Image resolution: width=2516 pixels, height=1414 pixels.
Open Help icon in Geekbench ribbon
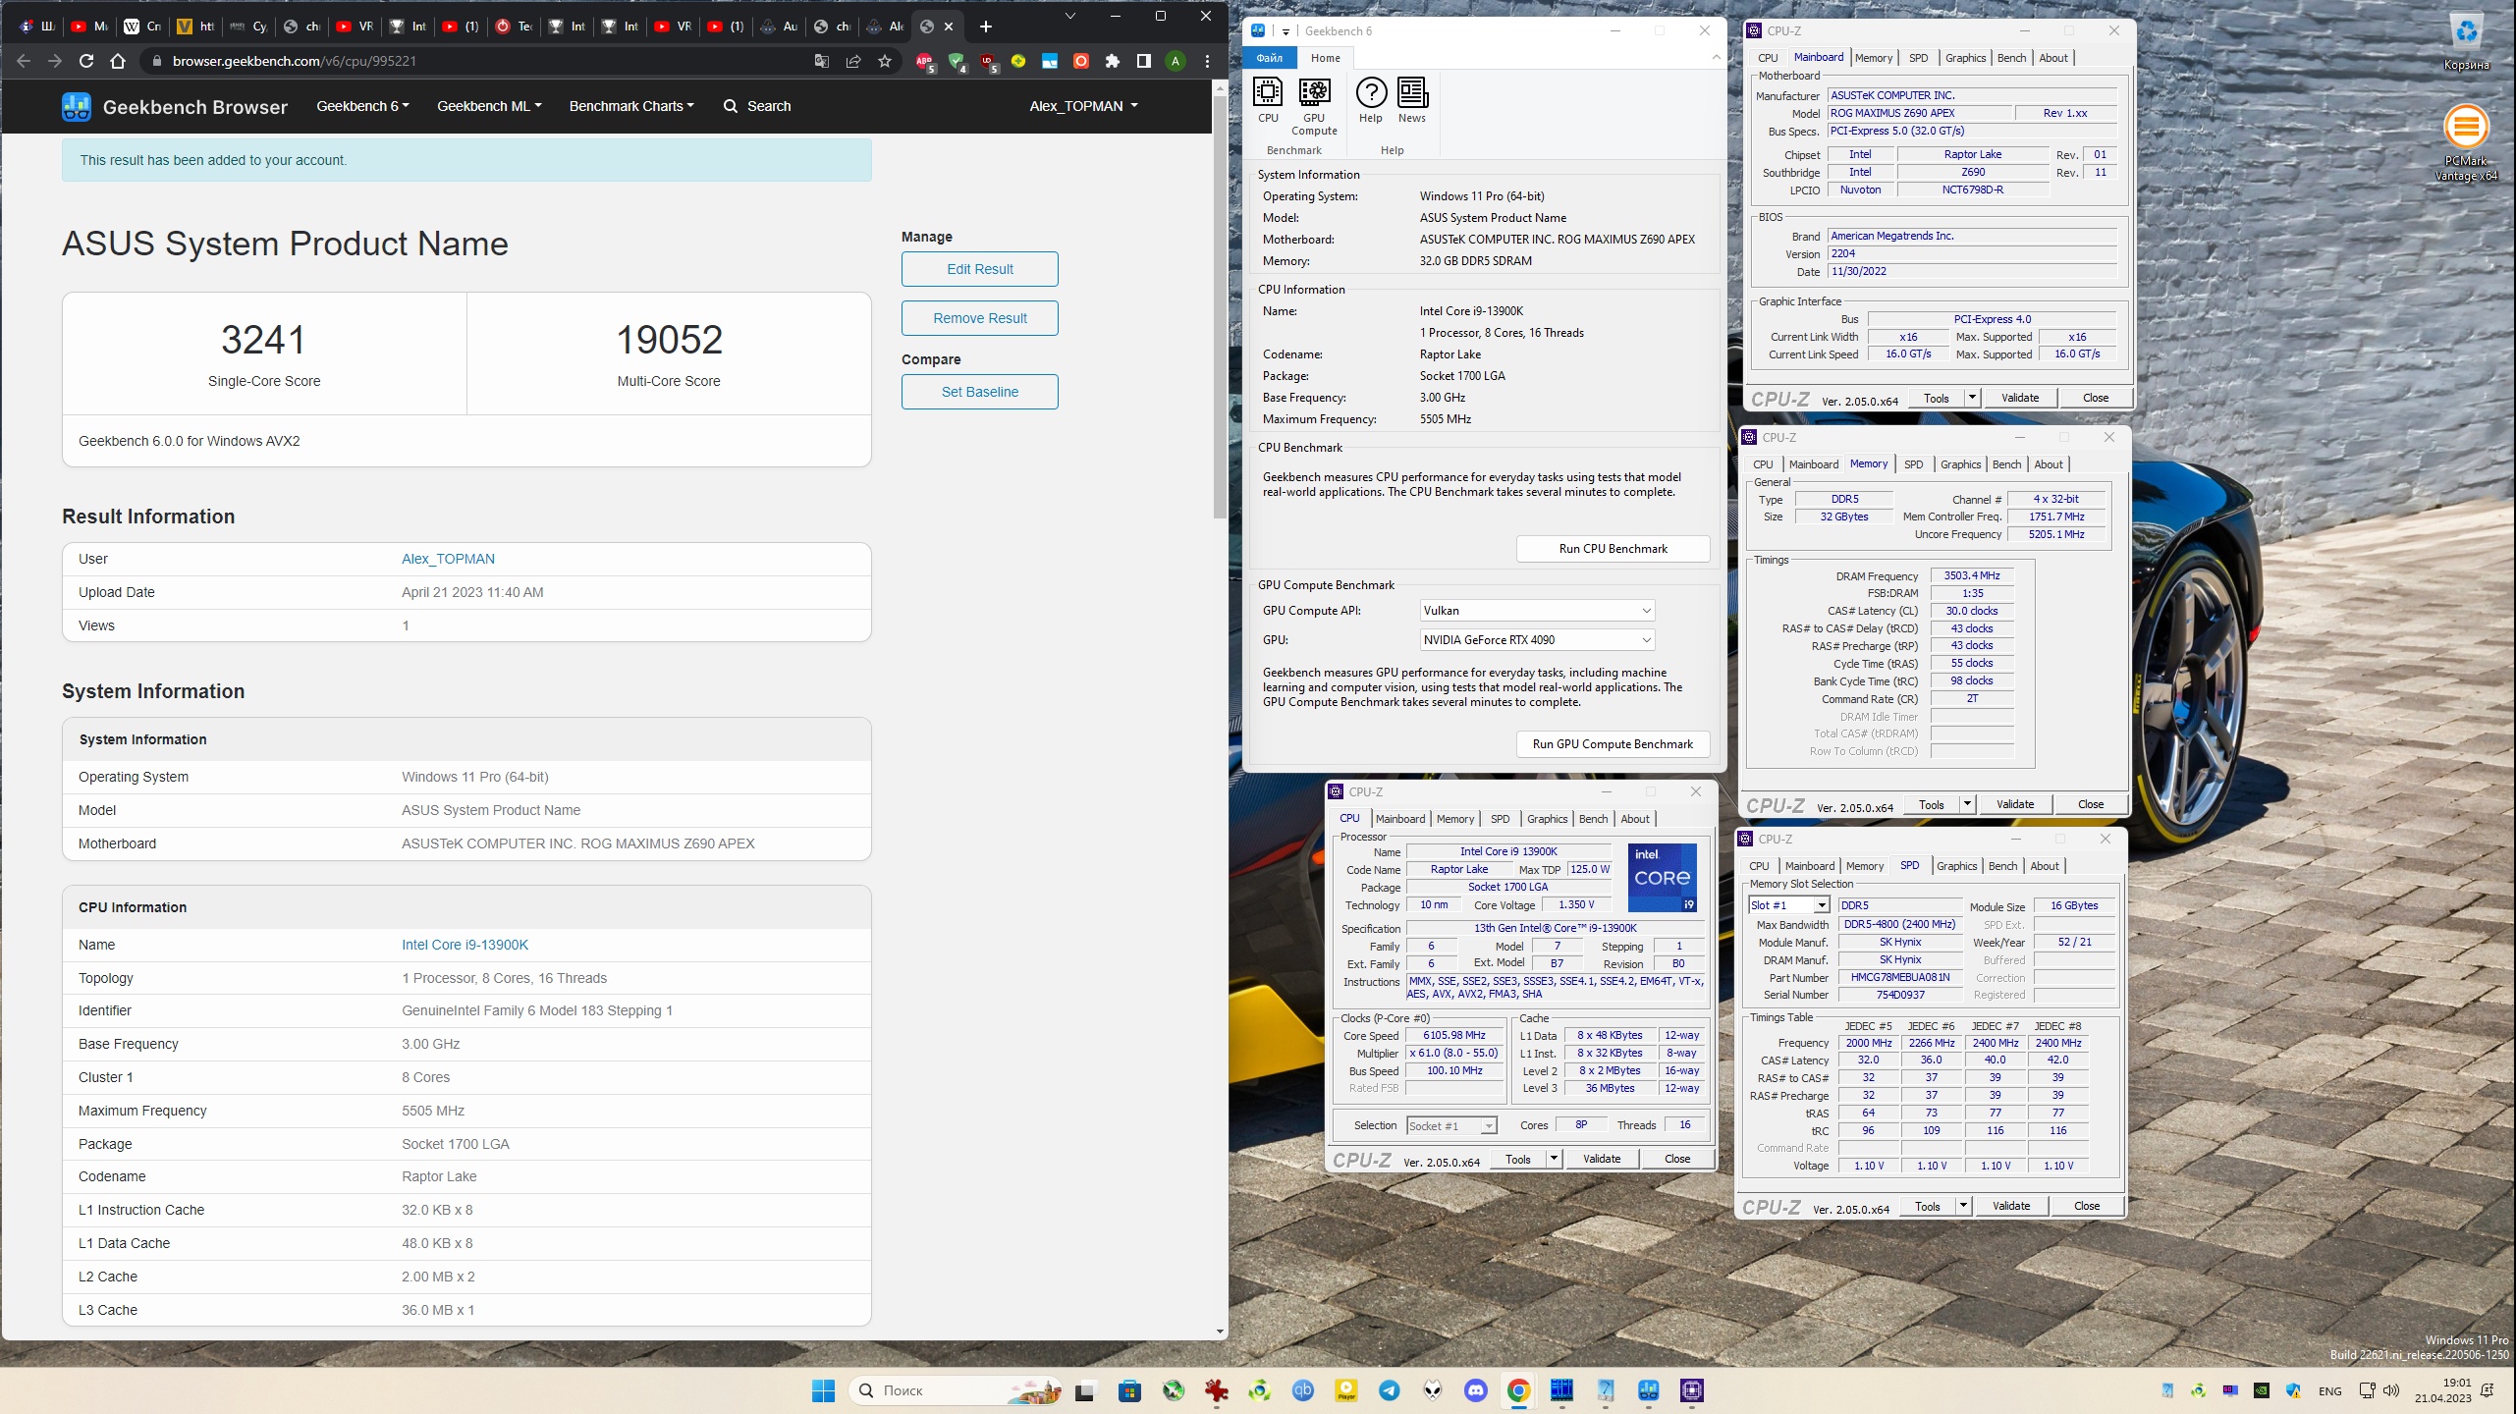coord(1371,100)
